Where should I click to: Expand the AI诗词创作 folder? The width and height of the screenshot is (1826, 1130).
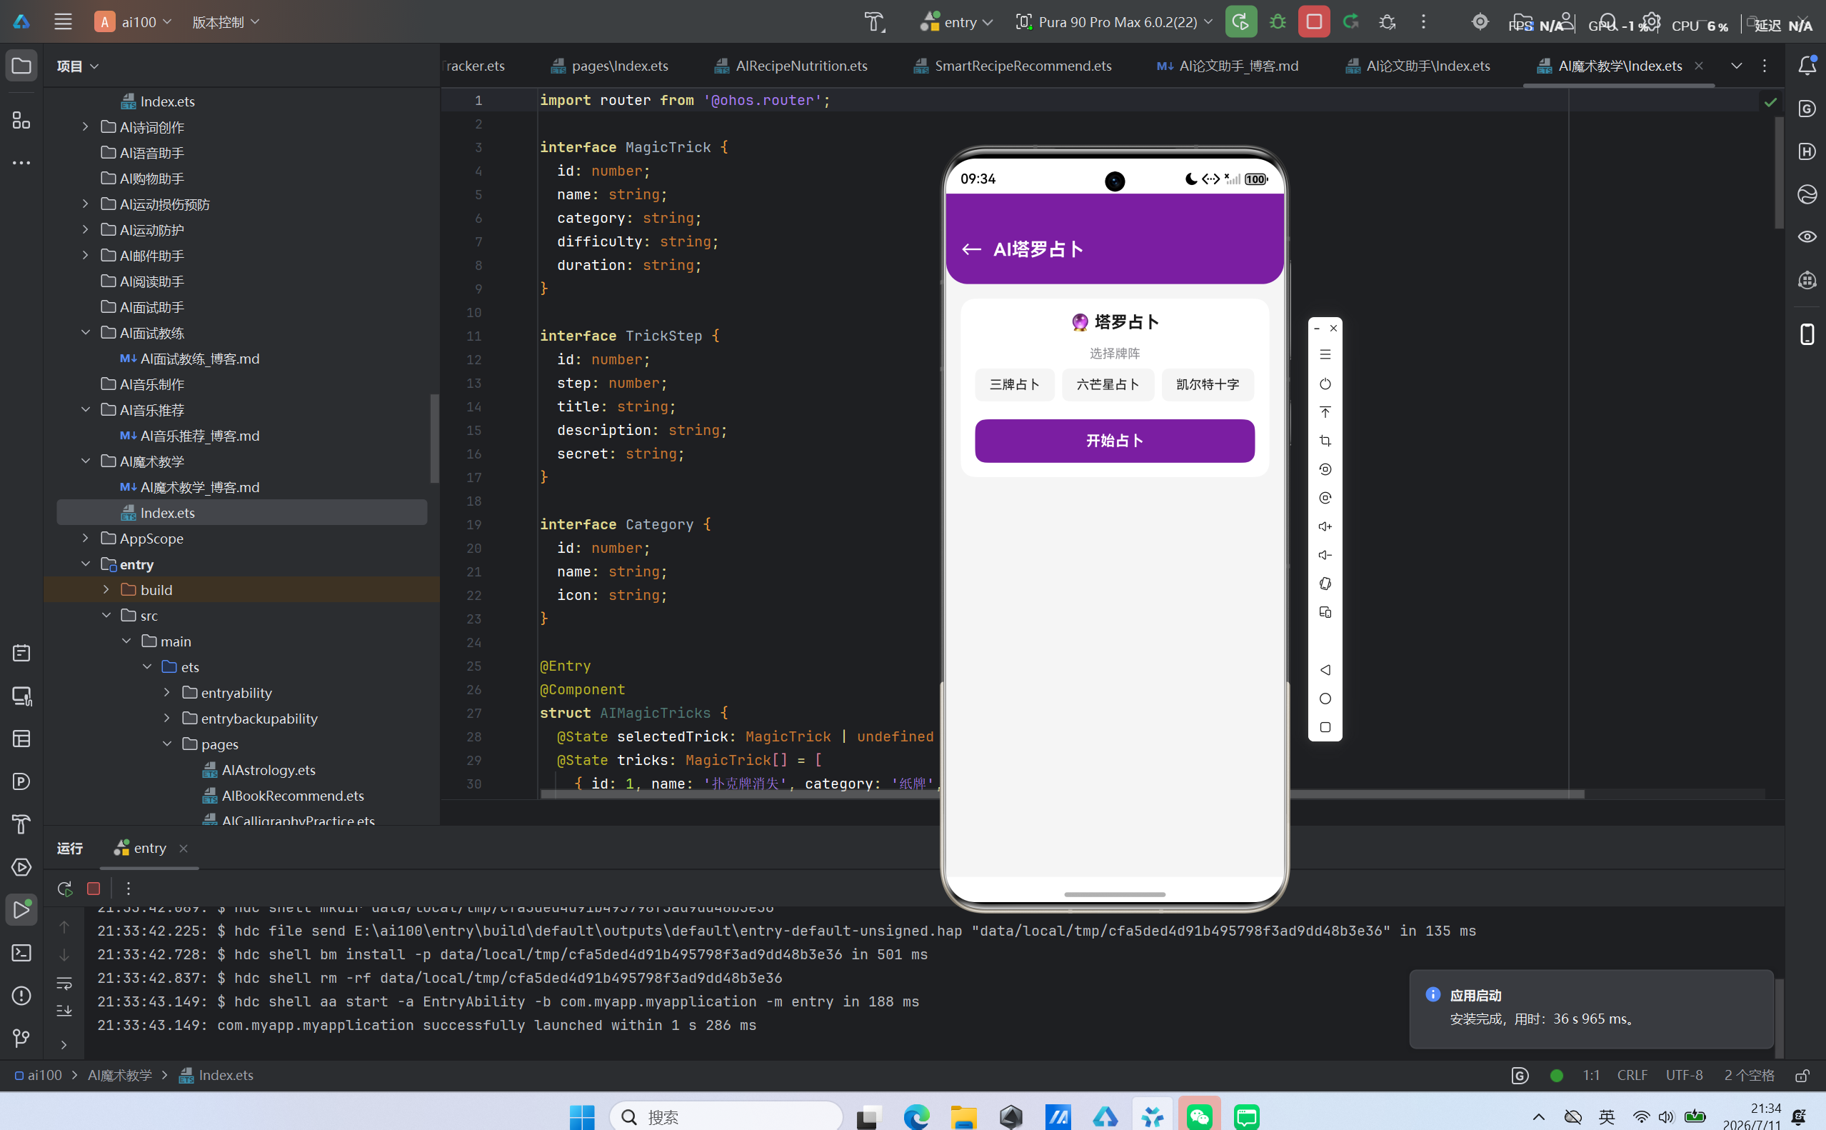(x=85, y=127)
